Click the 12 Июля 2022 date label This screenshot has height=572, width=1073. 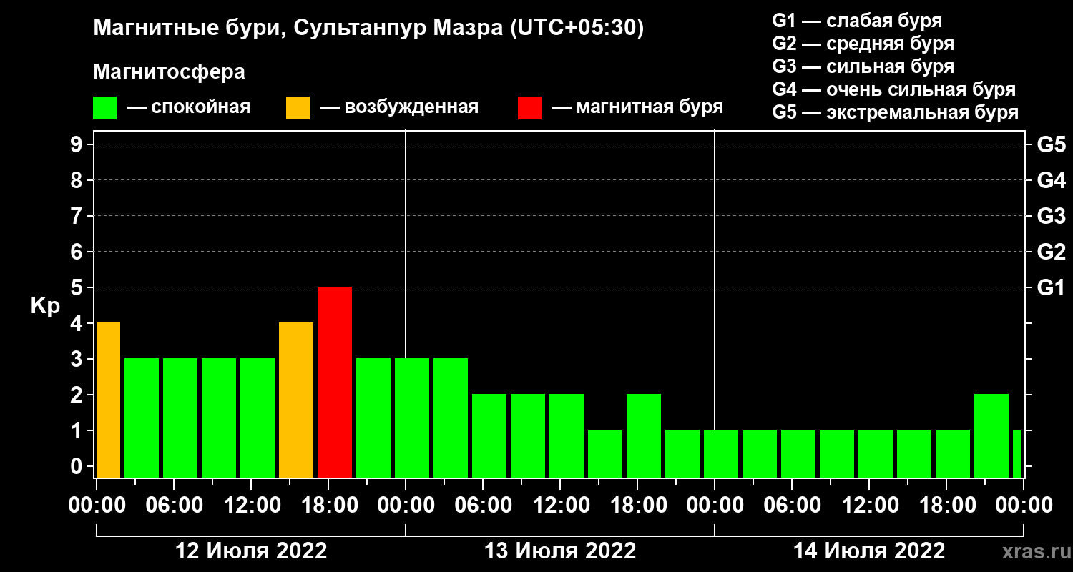pyautogui.click(x=251, y=551)
